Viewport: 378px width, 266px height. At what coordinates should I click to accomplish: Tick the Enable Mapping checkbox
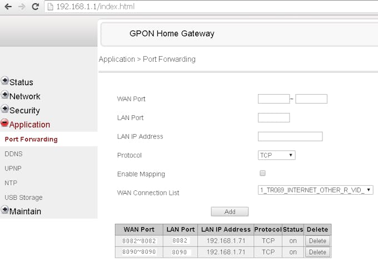(x=262, y=173)
